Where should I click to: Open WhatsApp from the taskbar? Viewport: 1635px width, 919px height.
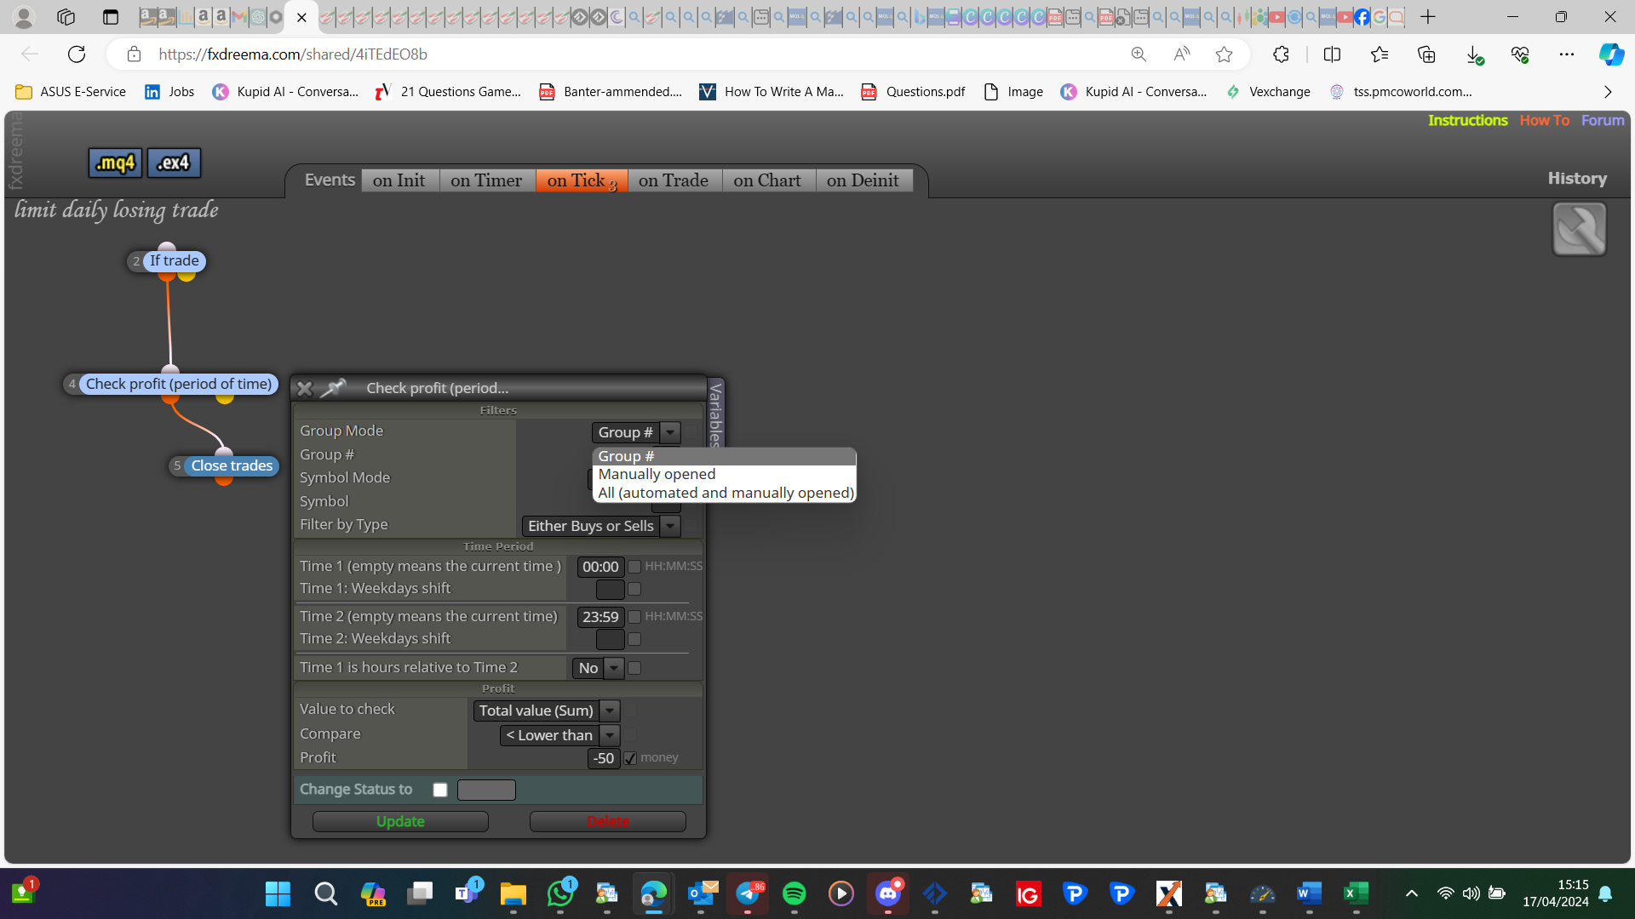pos(560,893)
